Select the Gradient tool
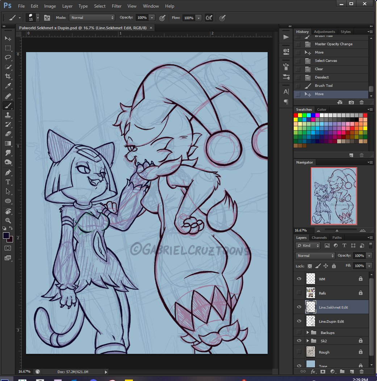Screen dimensions: 377x381 click(x=8, y=143)
